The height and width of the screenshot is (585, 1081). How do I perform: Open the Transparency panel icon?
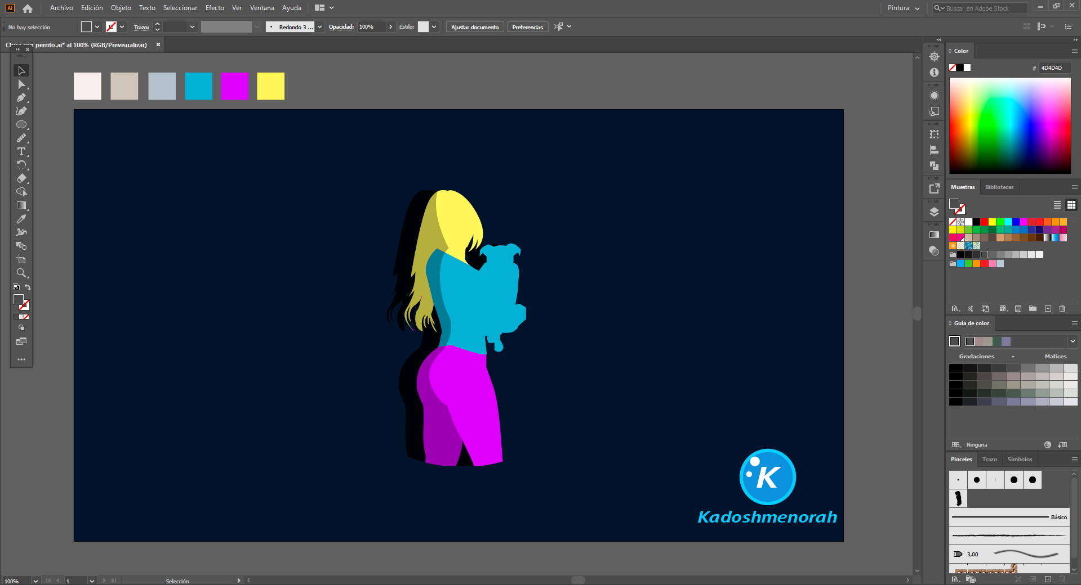[934, 251]
